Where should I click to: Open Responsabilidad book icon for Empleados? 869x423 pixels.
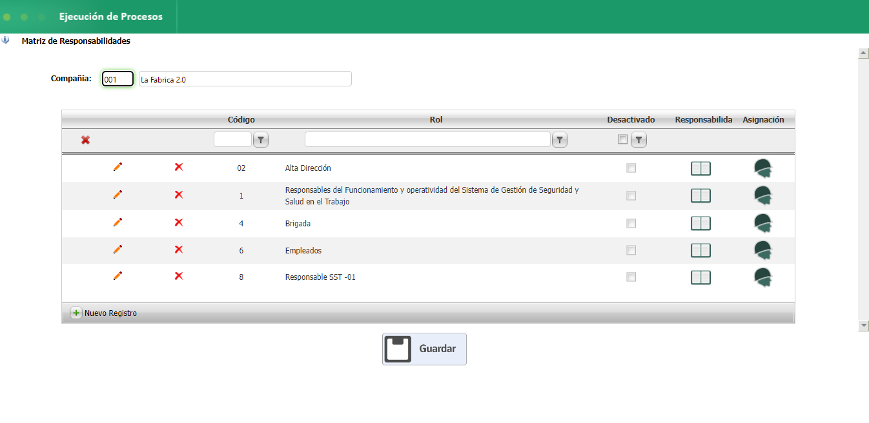tap(700, 250)
